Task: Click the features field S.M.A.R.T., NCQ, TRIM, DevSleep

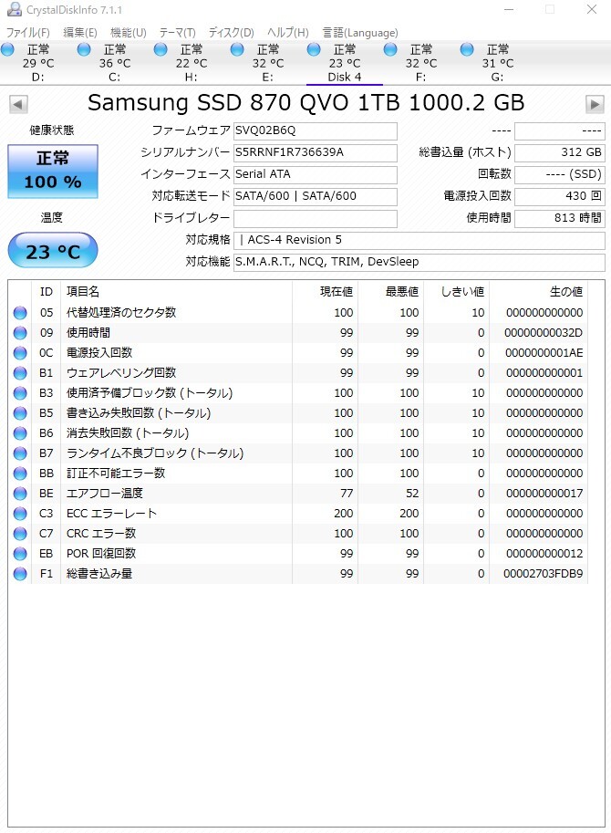Action: 419,262
